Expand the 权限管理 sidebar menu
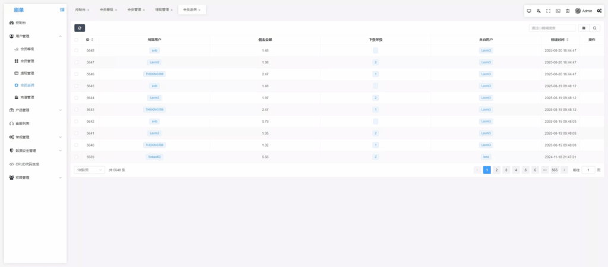Viewport: 608px width, 267px height. 36,177
